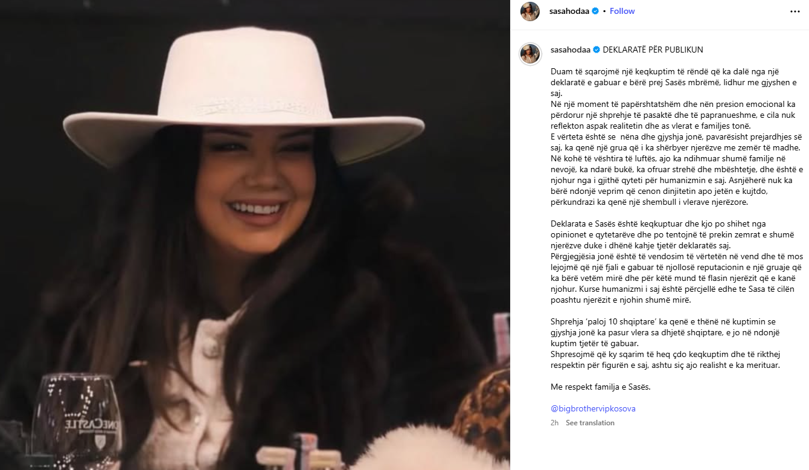The height and width of the screenshot is (470, 809).
Task: Click the closing line Me respekt familja e Sasës
Action: [600, 387]
